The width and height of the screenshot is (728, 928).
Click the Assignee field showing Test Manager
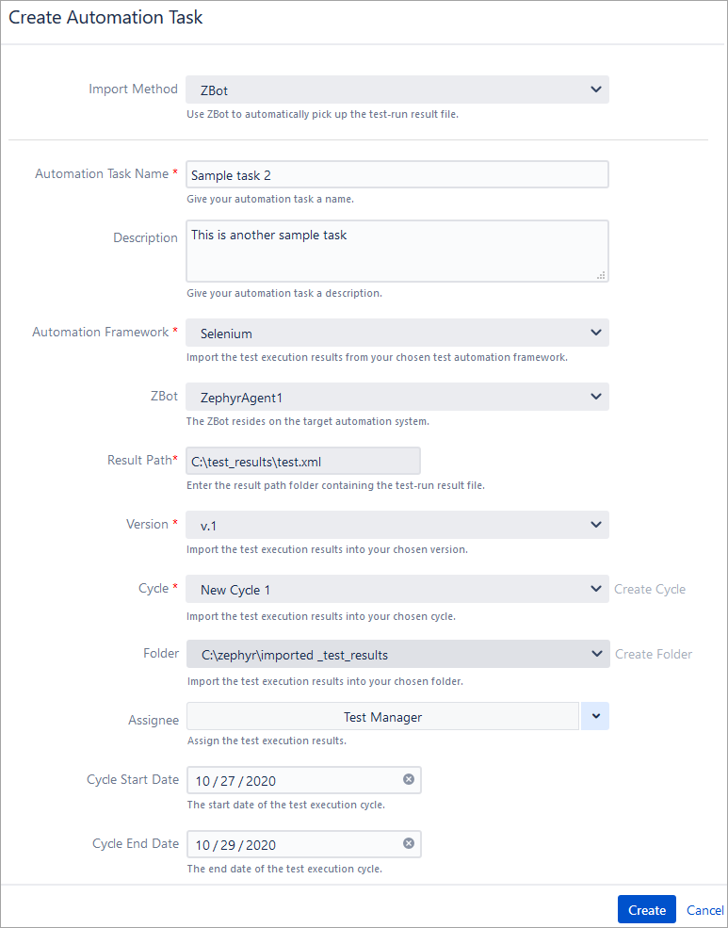(x=382, y=716)
